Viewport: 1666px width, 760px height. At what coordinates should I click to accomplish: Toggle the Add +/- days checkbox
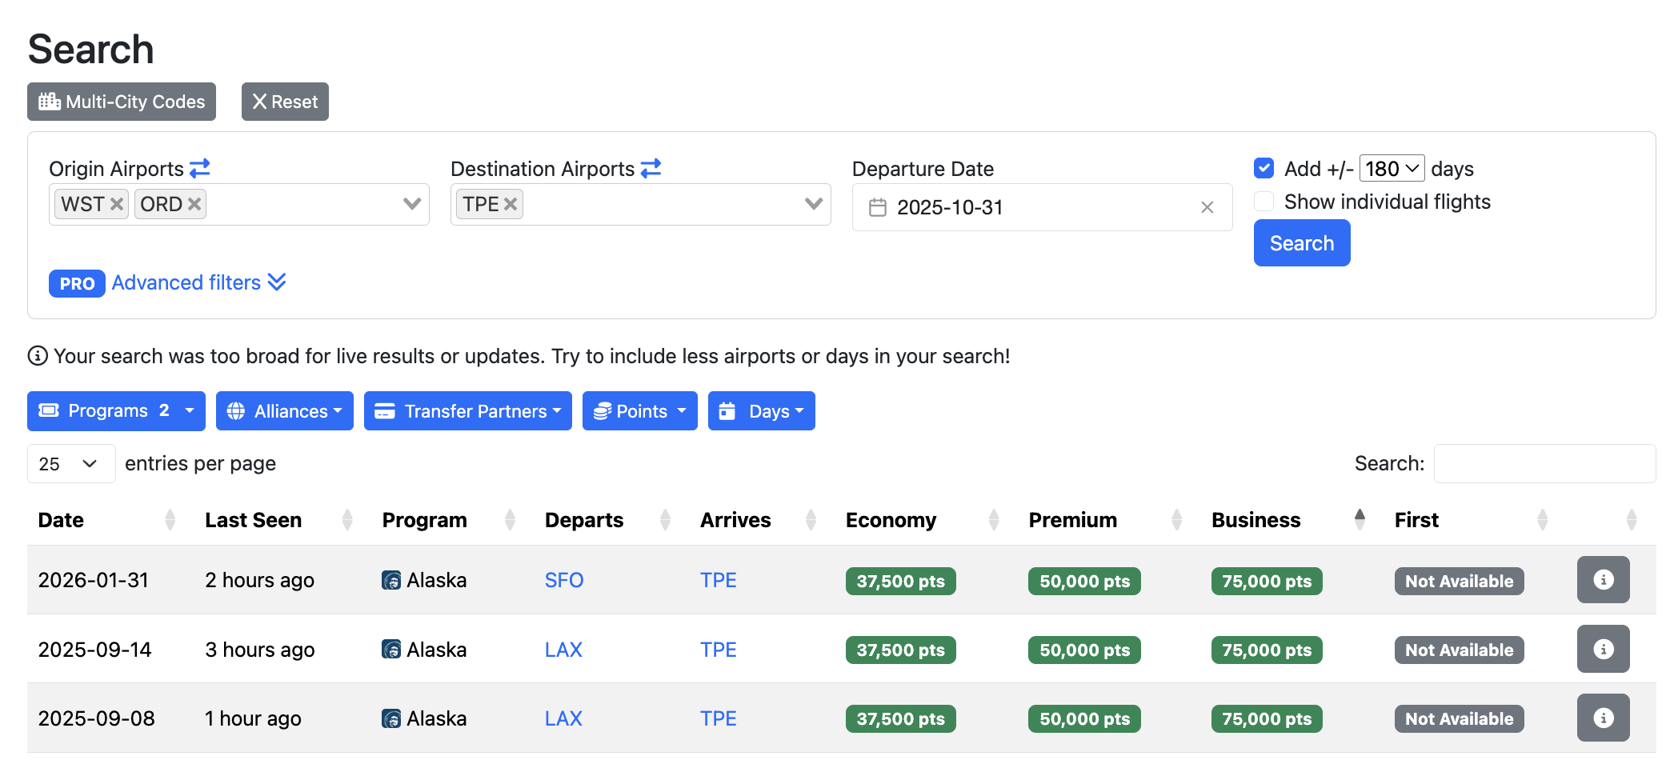[x=1264, y=168]
